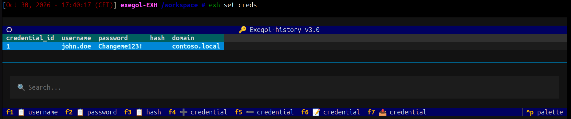Edit credential using the f6 memo icon

point(316,112)
